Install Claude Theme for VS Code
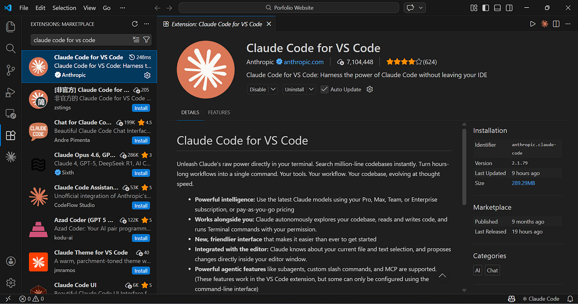The width and height of the screenshot is (578, 304). pos(141,270)
